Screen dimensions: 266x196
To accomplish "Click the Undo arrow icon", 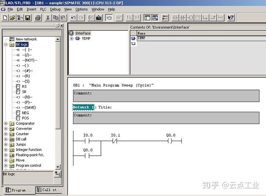I will pos(73,17).
